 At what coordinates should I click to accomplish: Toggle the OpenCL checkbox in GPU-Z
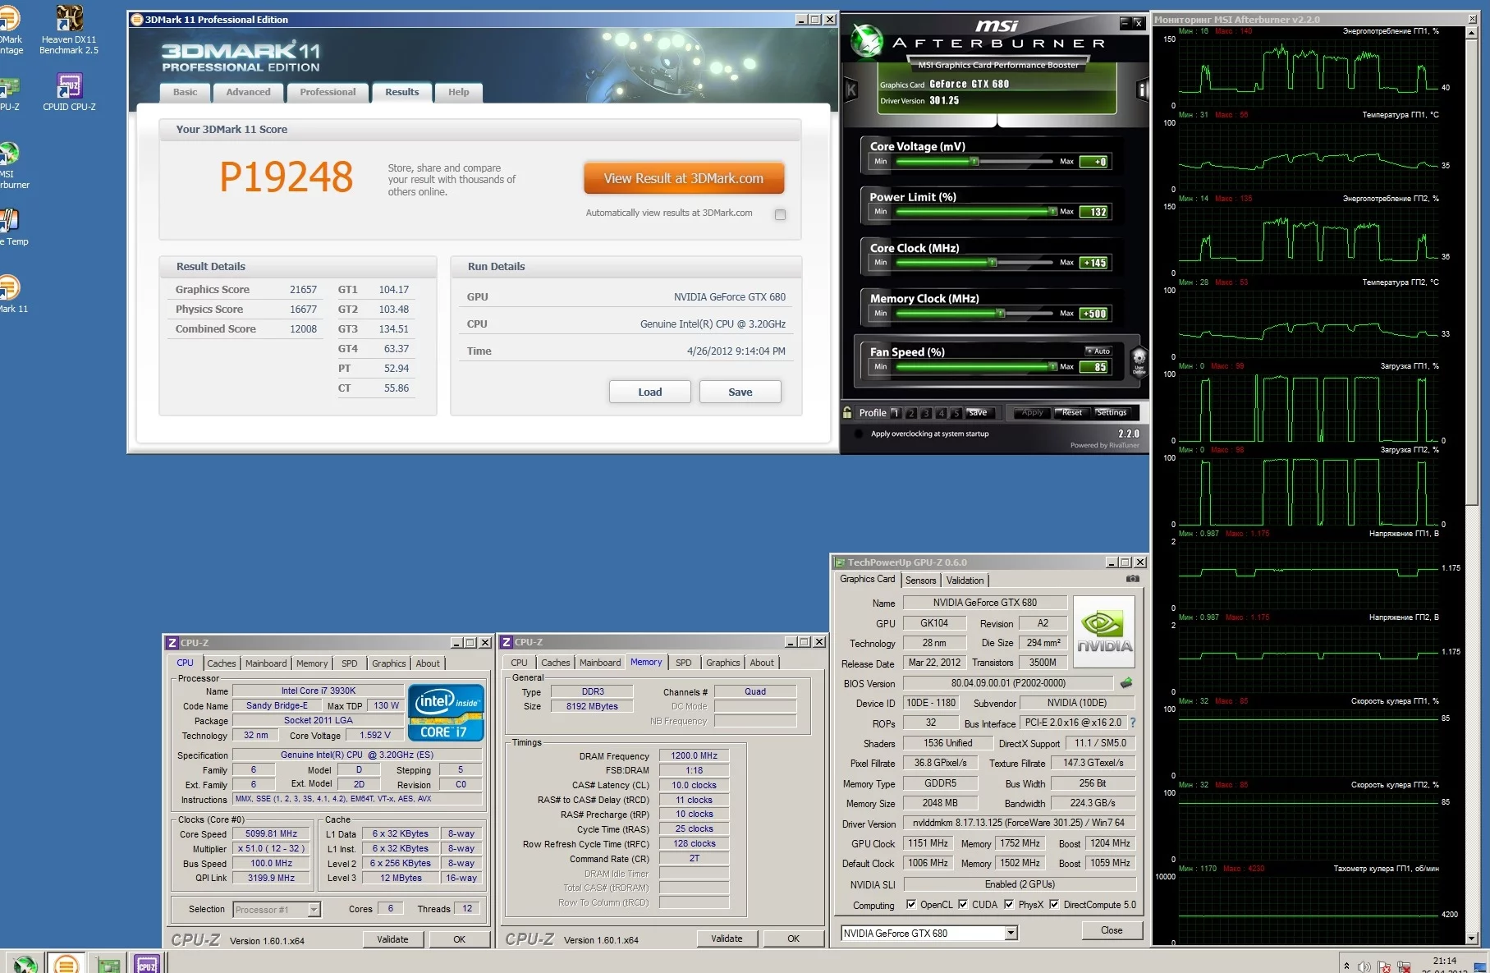click(x=910, y=905)
